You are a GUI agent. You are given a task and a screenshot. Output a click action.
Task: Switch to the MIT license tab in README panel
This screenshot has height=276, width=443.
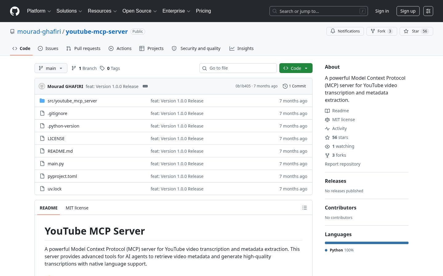pos(77,208)
